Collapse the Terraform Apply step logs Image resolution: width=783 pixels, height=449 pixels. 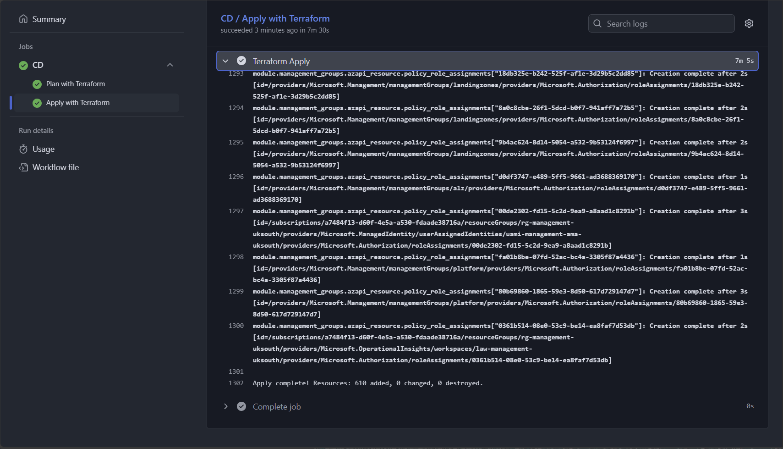[225, 60]
